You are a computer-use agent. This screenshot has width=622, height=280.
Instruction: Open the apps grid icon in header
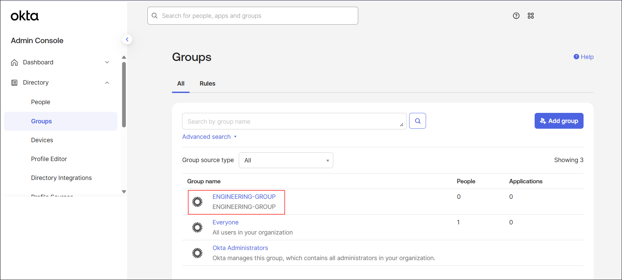tap(531, 16)
